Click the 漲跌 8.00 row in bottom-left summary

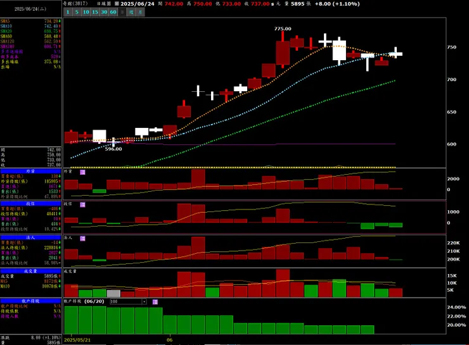pyautogui.click(x=30, y=337)
